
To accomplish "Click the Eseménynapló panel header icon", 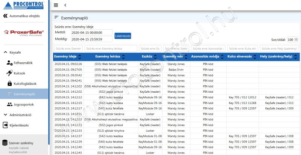I will pyautogui.click(x=56, y=18).
